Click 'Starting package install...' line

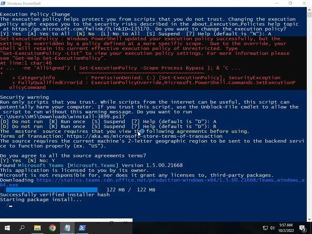tap(41, 200)
